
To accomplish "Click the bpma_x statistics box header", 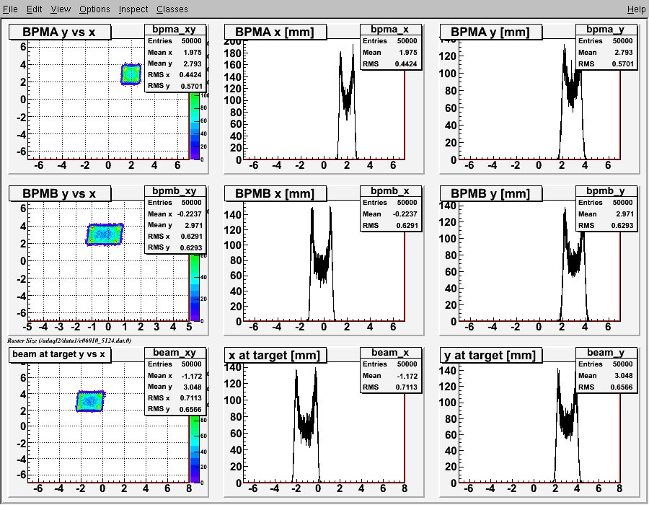I will [390, 30].
